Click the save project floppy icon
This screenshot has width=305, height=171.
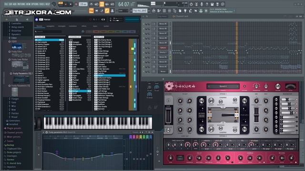[x=212, y=4]
